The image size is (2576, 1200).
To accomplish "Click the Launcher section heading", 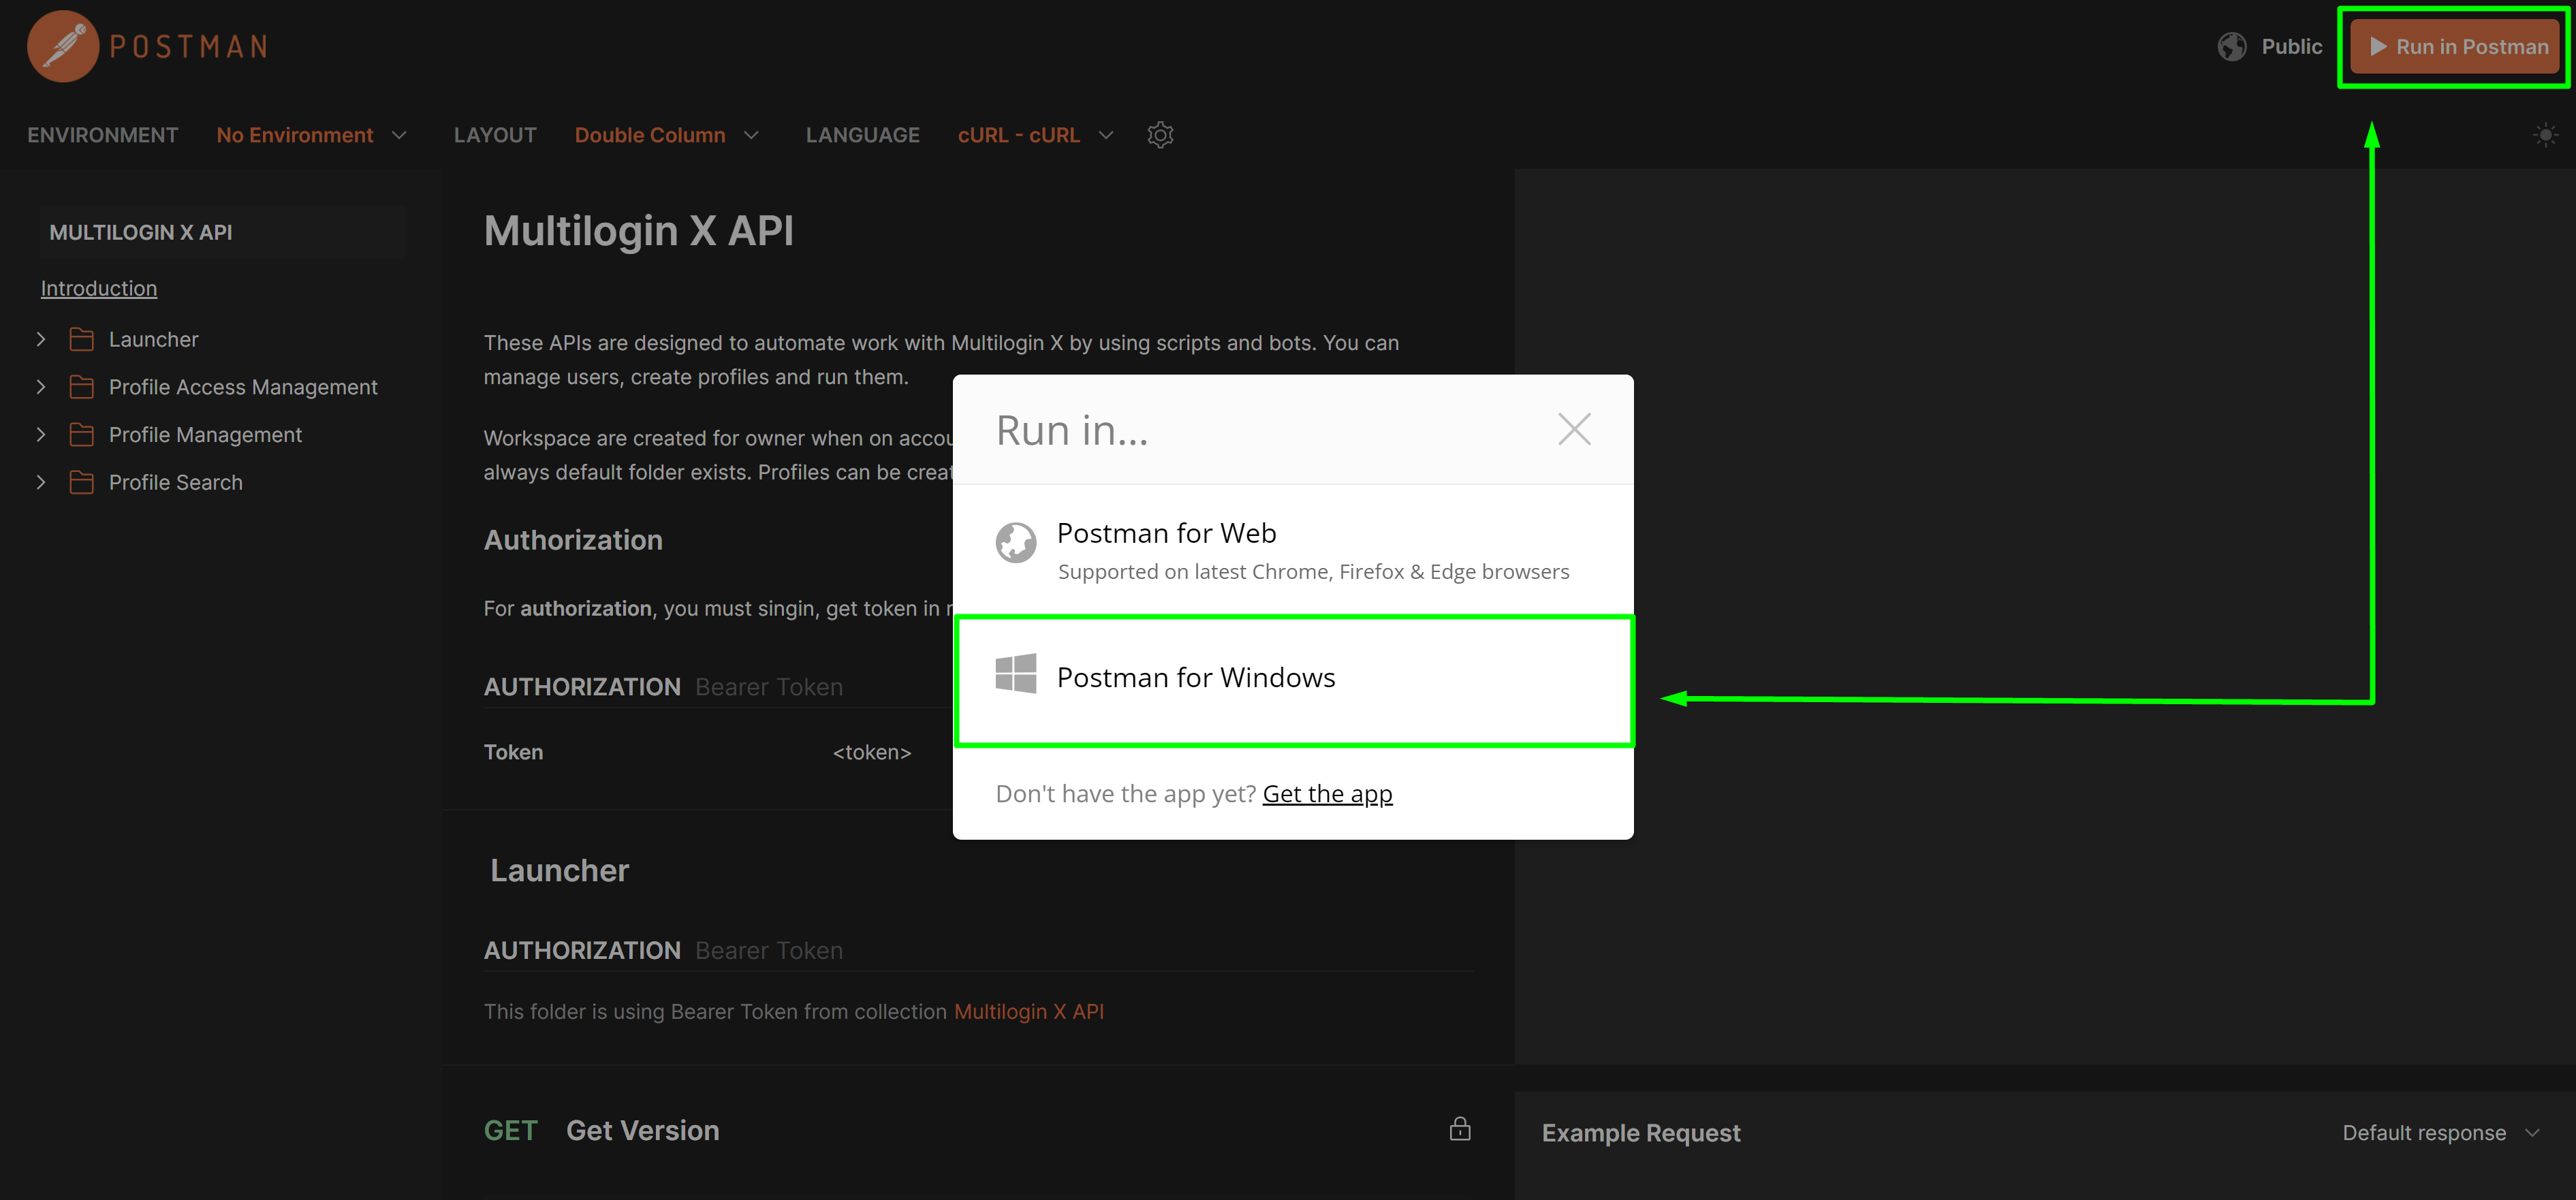I will pyautogui.click(x=559, y=871).
